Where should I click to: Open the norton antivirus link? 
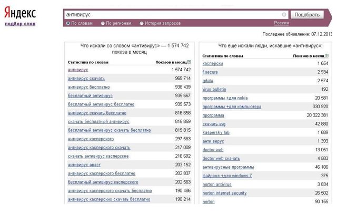coord(217,185)
